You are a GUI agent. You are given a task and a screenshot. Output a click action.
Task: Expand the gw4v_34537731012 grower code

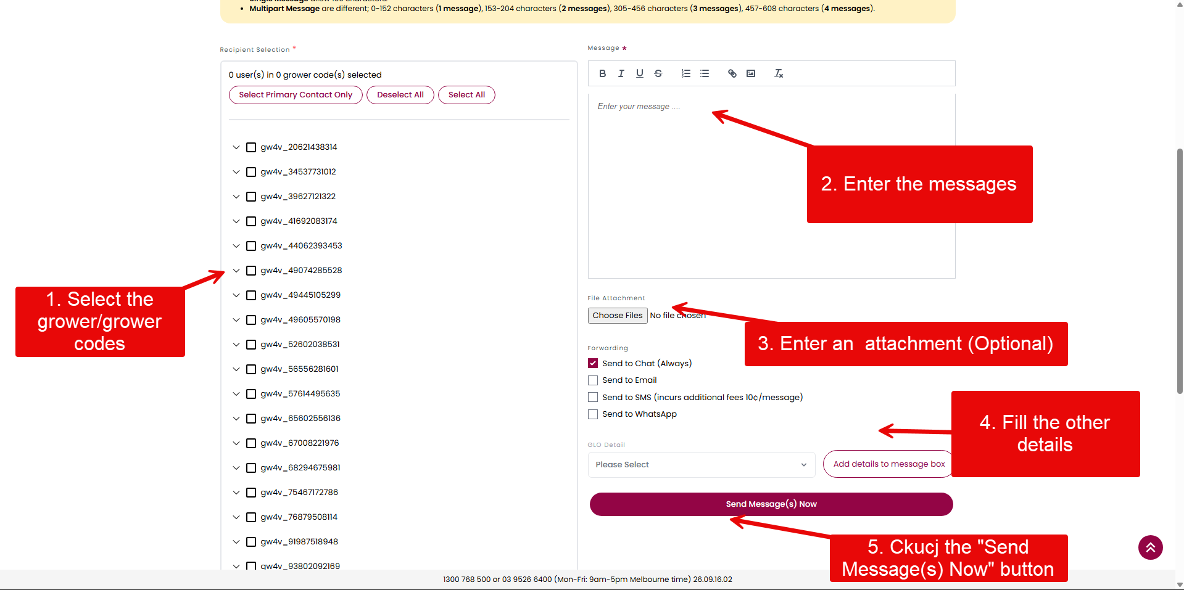236,172
